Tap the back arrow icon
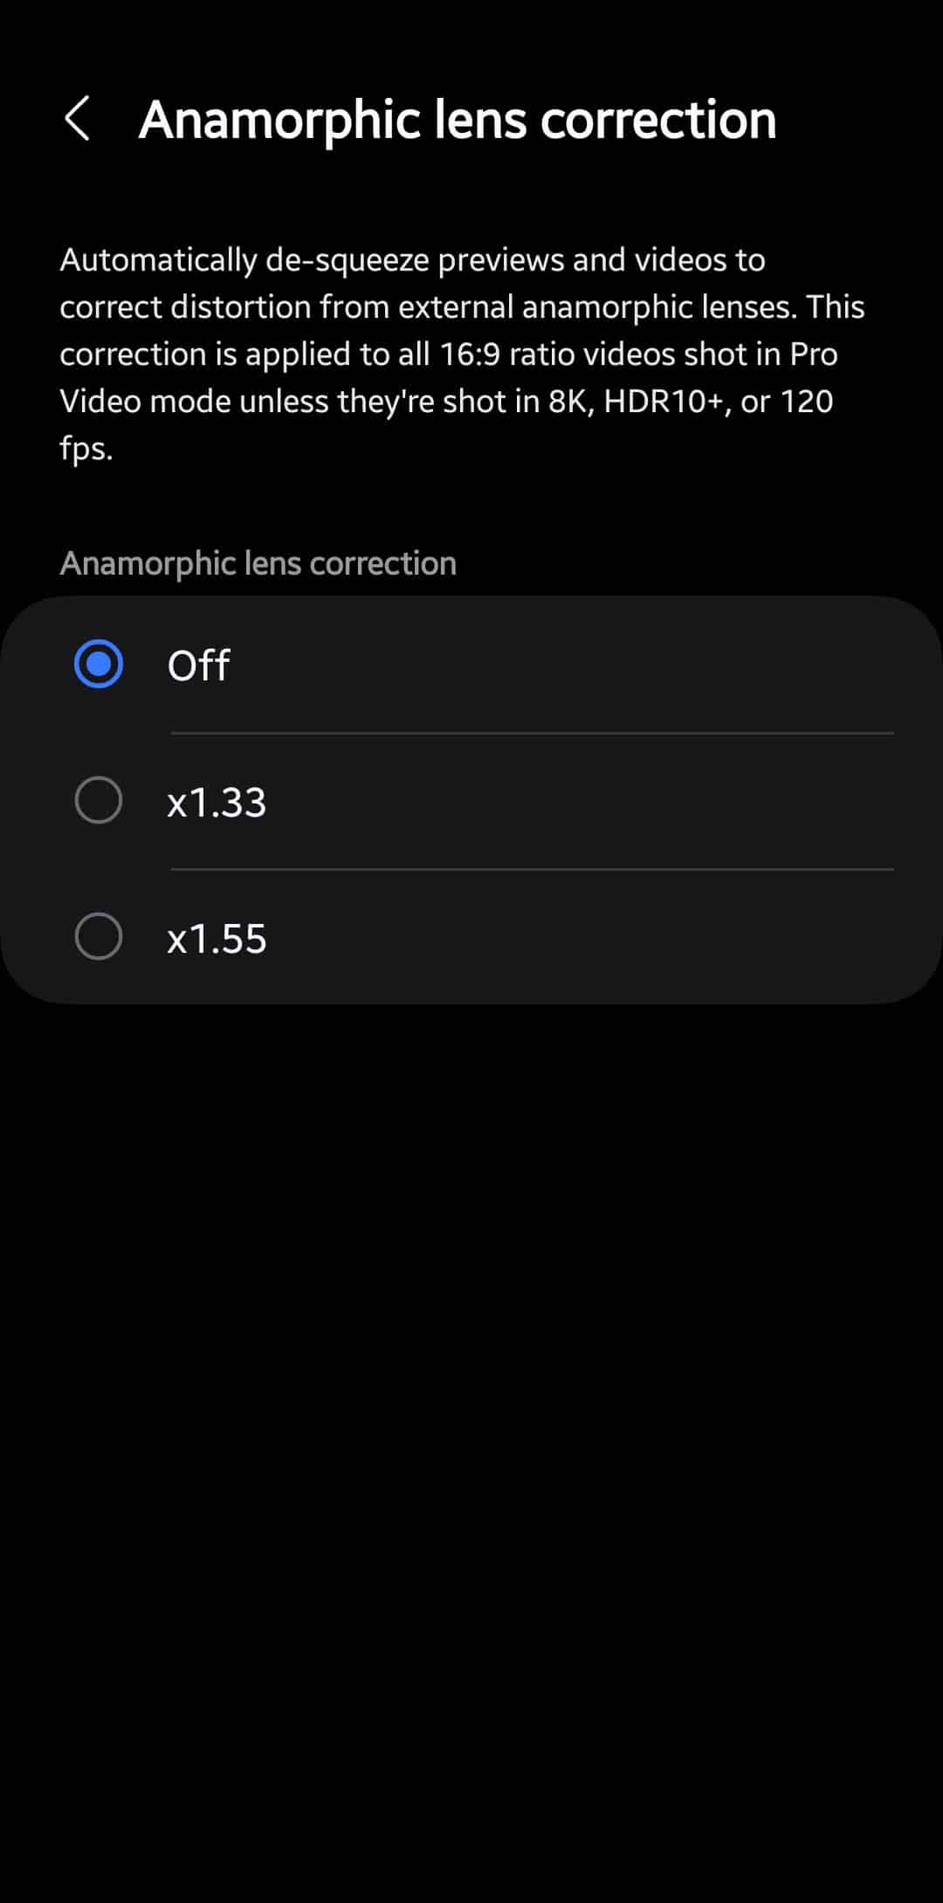This screenshot has height=1903, width=943. pyautogui.click(x=78, y=119)
